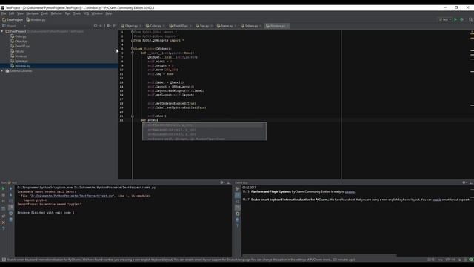Click the green square icon in Event Log toolbar

[238, 214]
